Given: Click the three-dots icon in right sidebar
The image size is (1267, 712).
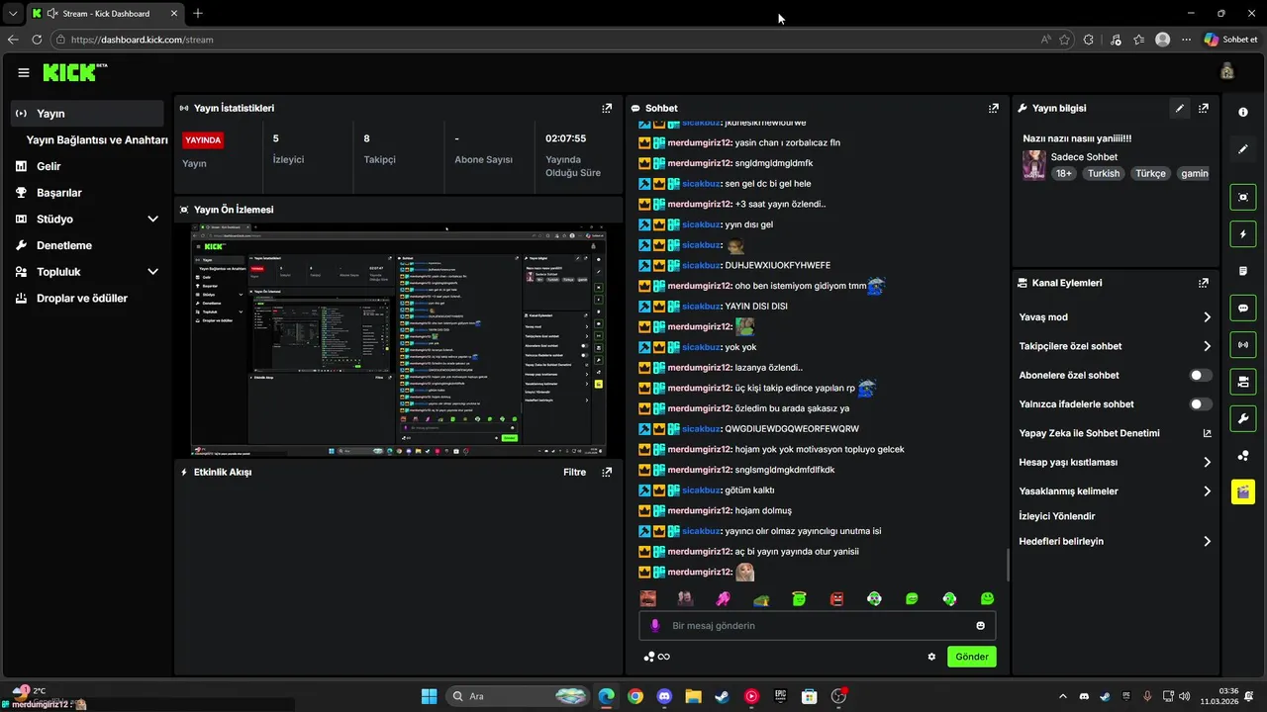Looking at the screenshot, I should click(1243, 455).
